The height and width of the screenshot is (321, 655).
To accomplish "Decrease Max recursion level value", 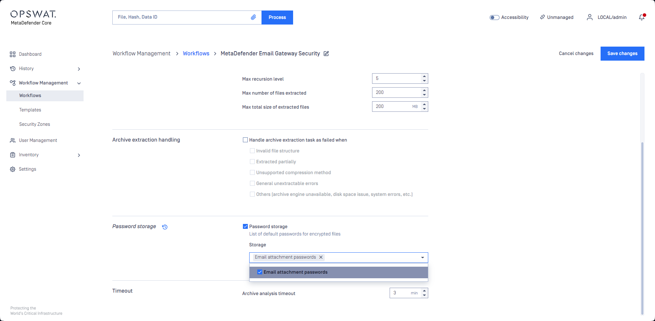I will click(x=424, y=81).
